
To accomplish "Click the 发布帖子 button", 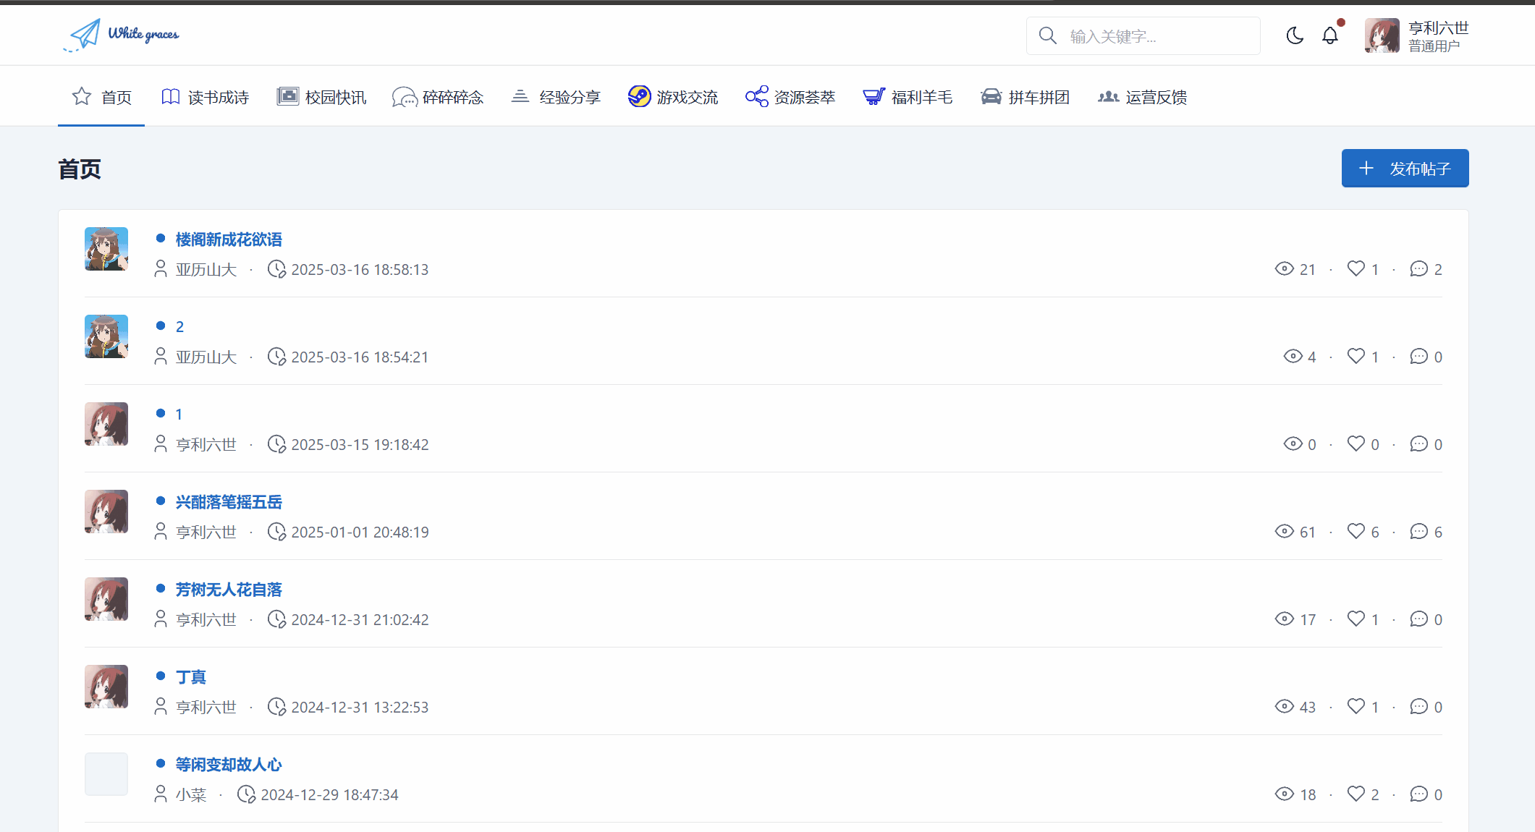I will tap(1405, 169).
